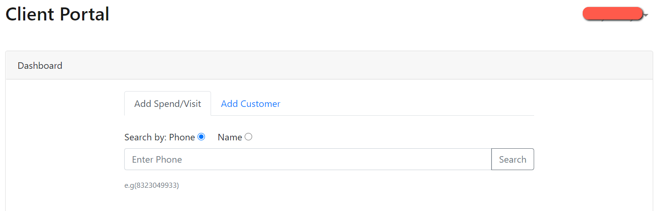Switch to the Add Customer tab
This screenshot has width=656, height=211.
pos(251,104)
